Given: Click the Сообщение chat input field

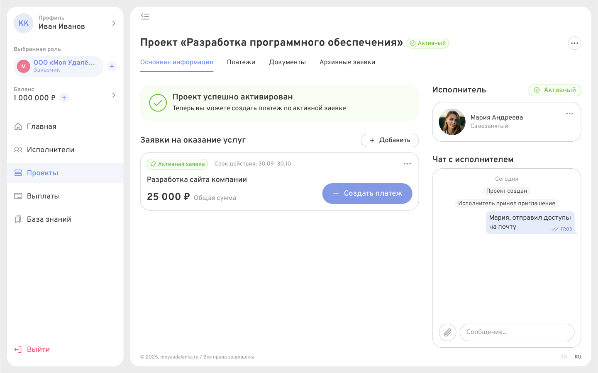Looking at the screenshot, I should point(517,332).
